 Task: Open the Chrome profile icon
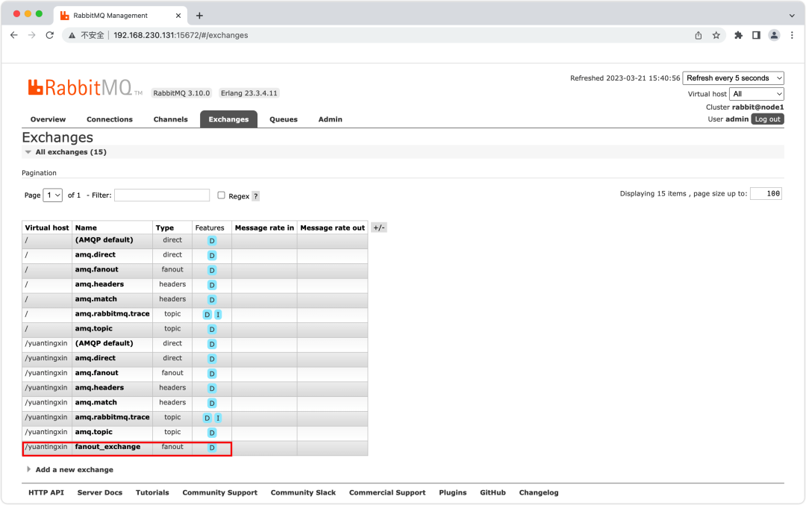(774, 34)
